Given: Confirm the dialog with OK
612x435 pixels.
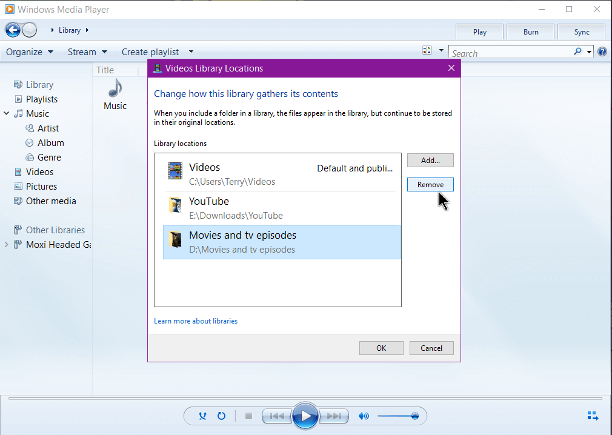Looking at the screenshot, I should click(381, 348).
